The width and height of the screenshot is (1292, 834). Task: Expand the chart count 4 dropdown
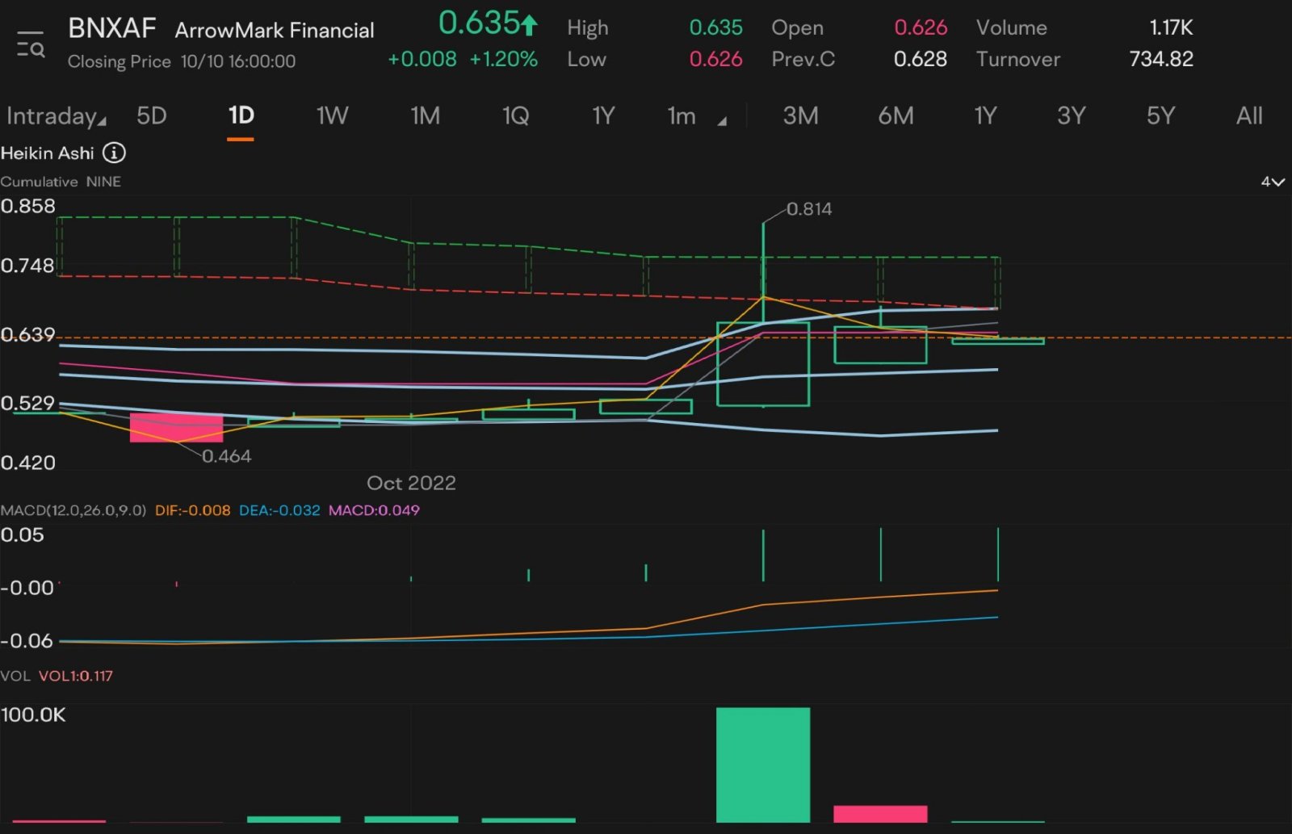tap(1273, 182)
